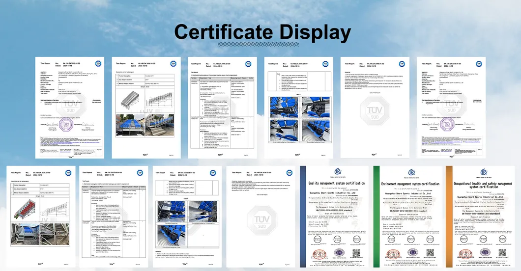Open the 'Quality management system certification' title
Image resolution: width=521 pixels, height=271 pixels.
pyautogui.click(x=337, y=184)
